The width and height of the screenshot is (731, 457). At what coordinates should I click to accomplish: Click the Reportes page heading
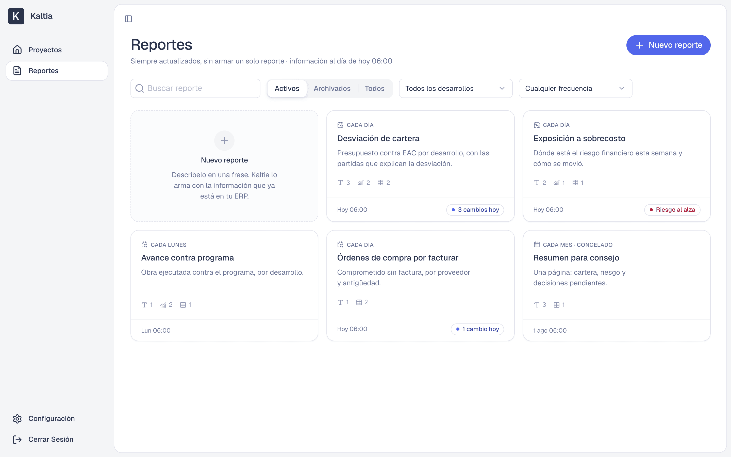(x=161, y=45)
